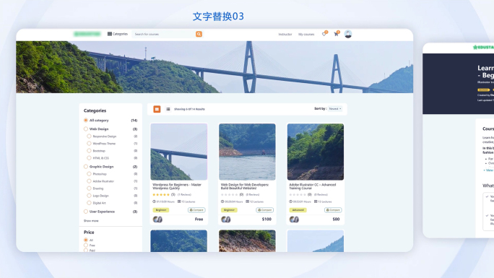Select the User Experience category radio
The width and height of the screenshot is (494, 278).
click(86, 212)
